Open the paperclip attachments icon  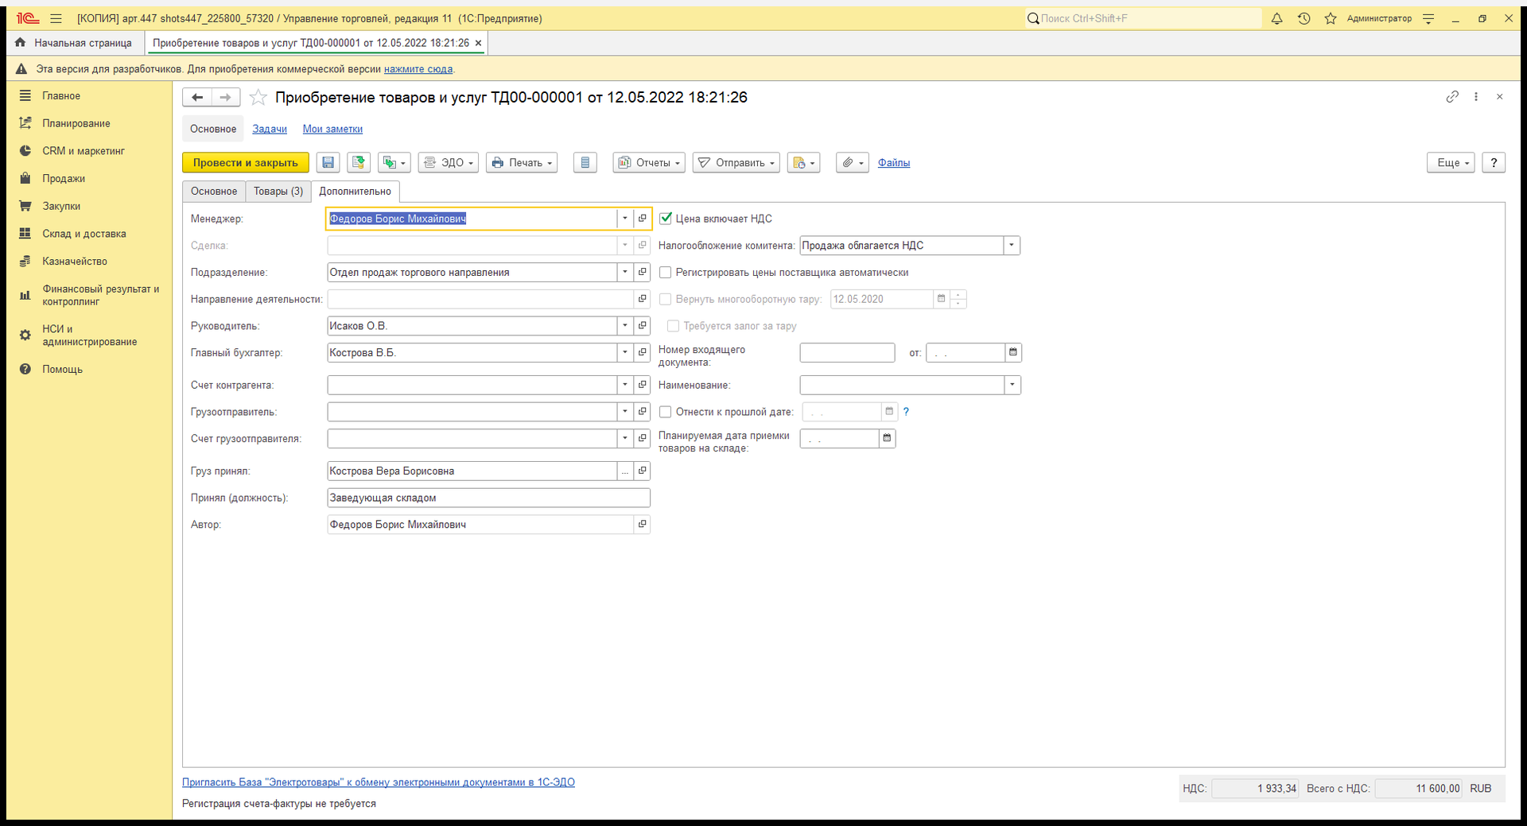pos(852,163)
